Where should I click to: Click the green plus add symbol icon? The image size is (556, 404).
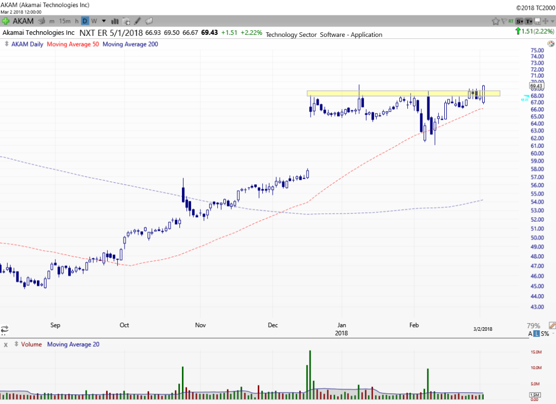coord(6,21)
